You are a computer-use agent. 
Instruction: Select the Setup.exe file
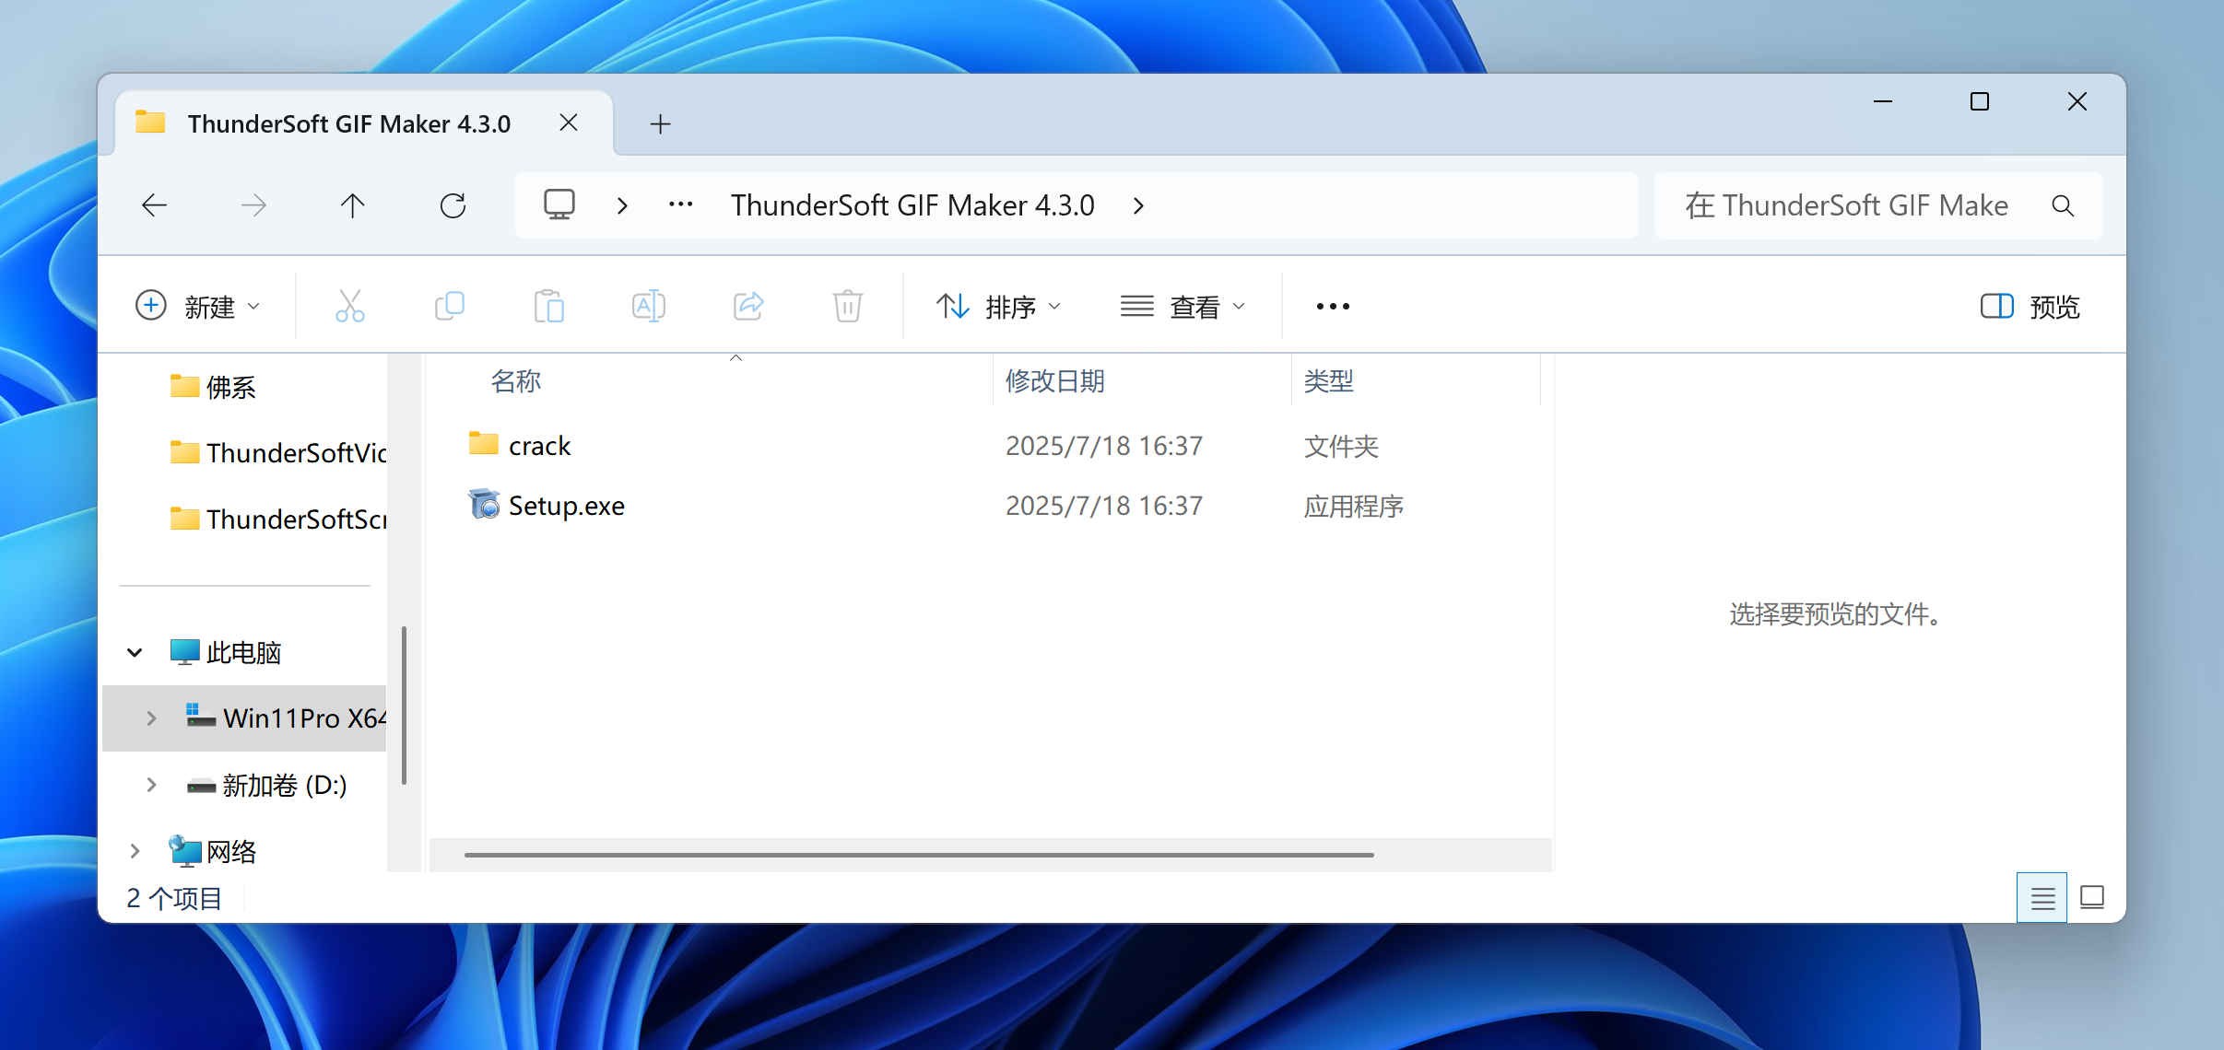[x=566, y=506]
